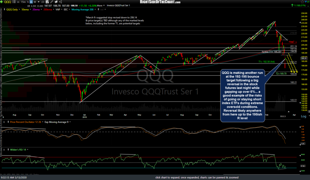The image size is (310, 180).
Task: Click the T2= 169.70 target label
Action: tap(281, 74)
